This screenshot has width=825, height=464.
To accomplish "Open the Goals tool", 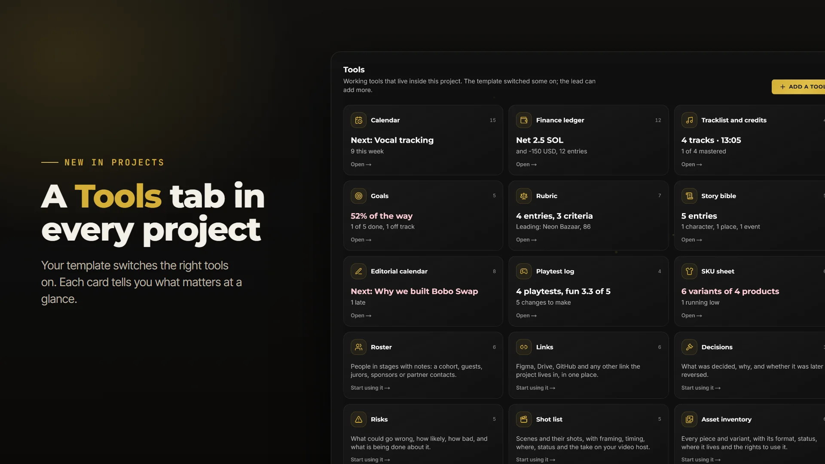I will 361,240.
